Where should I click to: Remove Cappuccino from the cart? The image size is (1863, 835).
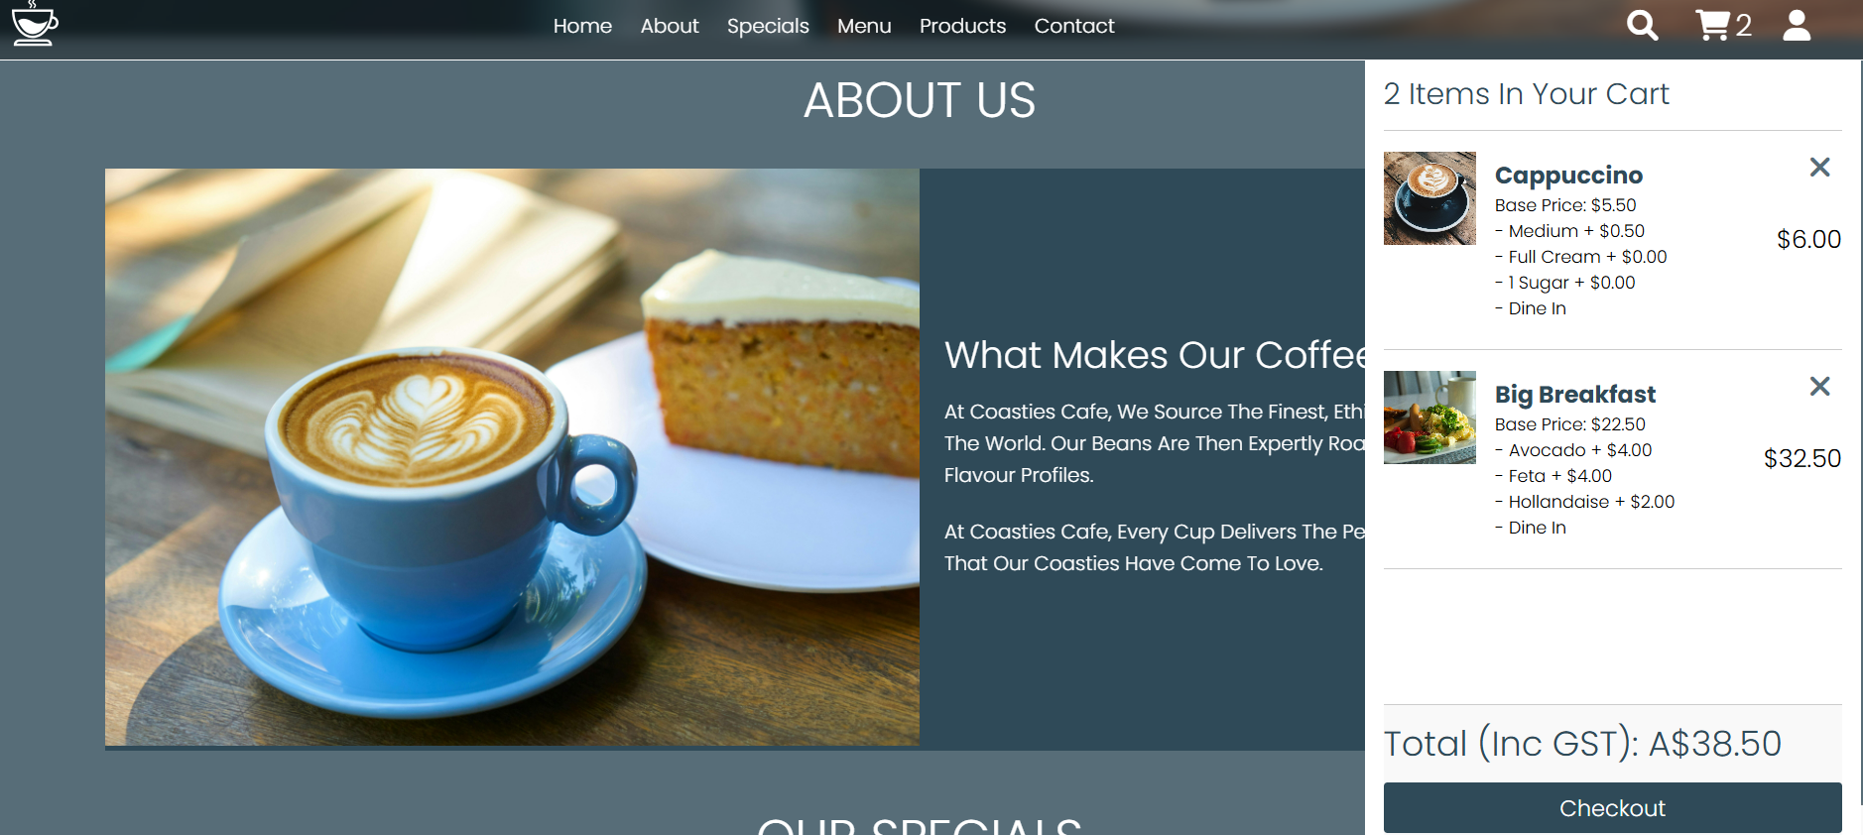click(1819, 167)
